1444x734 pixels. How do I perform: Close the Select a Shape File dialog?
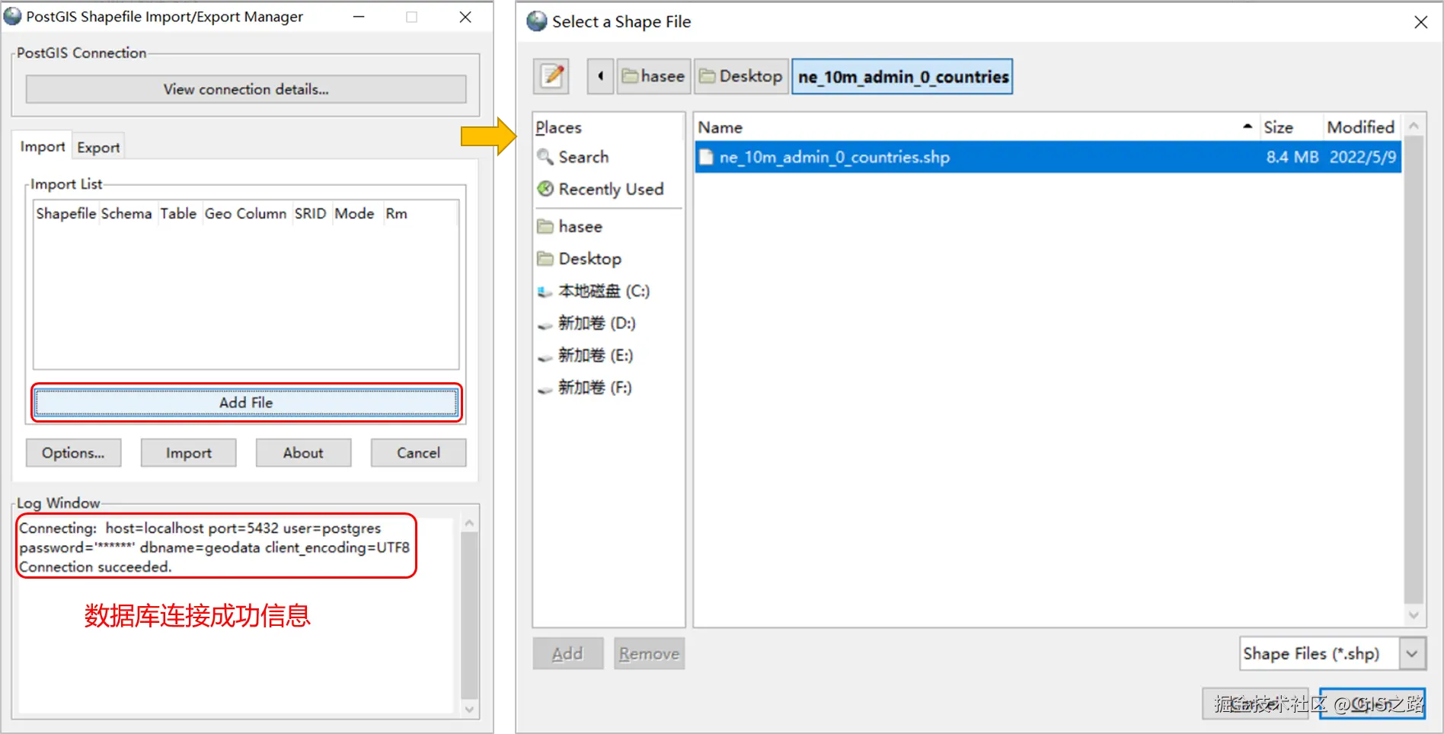point(1420,22)
